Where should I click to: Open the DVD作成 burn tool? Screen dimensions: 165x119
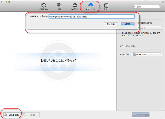click(x=75, y=7)
